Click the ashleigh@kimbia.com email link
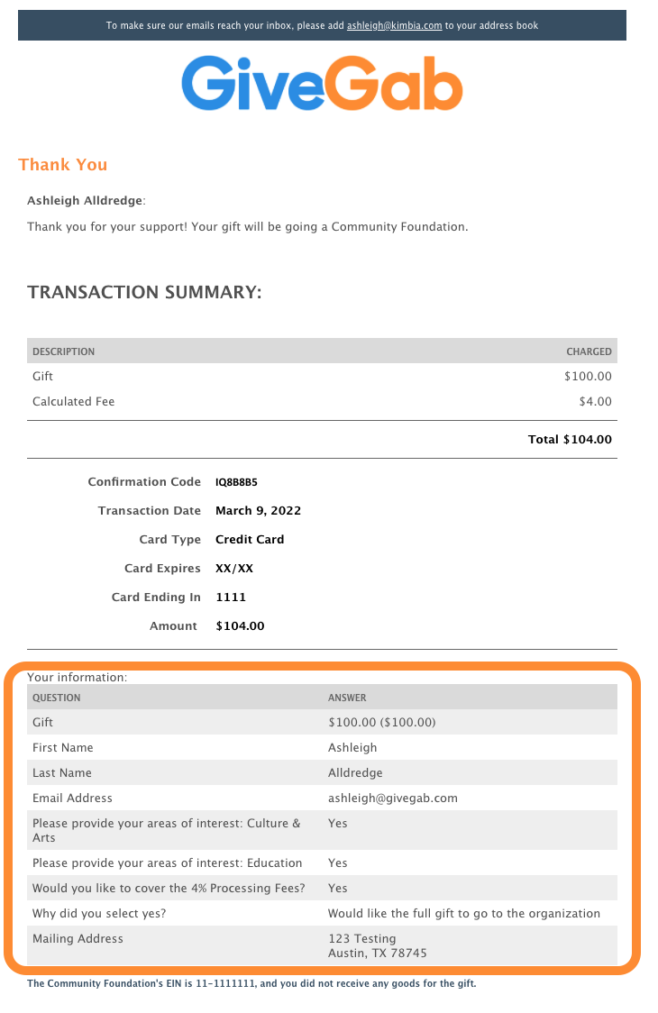Image resolution: width=658 pixels, height=1013 pixels. click(x=394, y=26)
